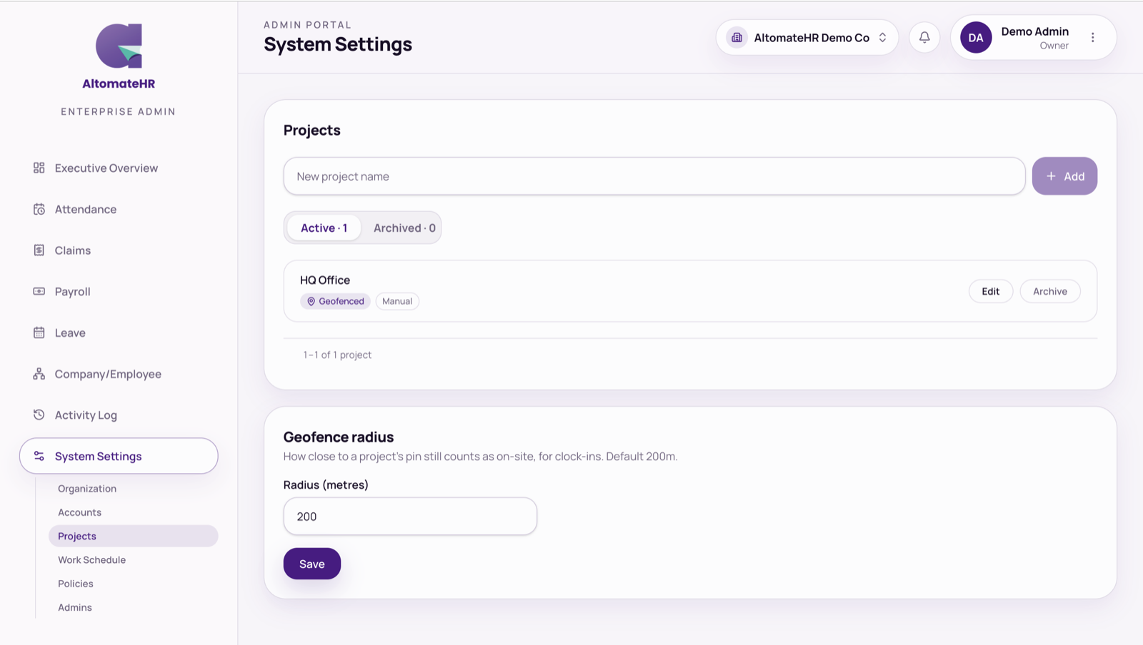Edit the HQ Office project
This screenshot has width=1143, height=645.
tap(990, 291)
